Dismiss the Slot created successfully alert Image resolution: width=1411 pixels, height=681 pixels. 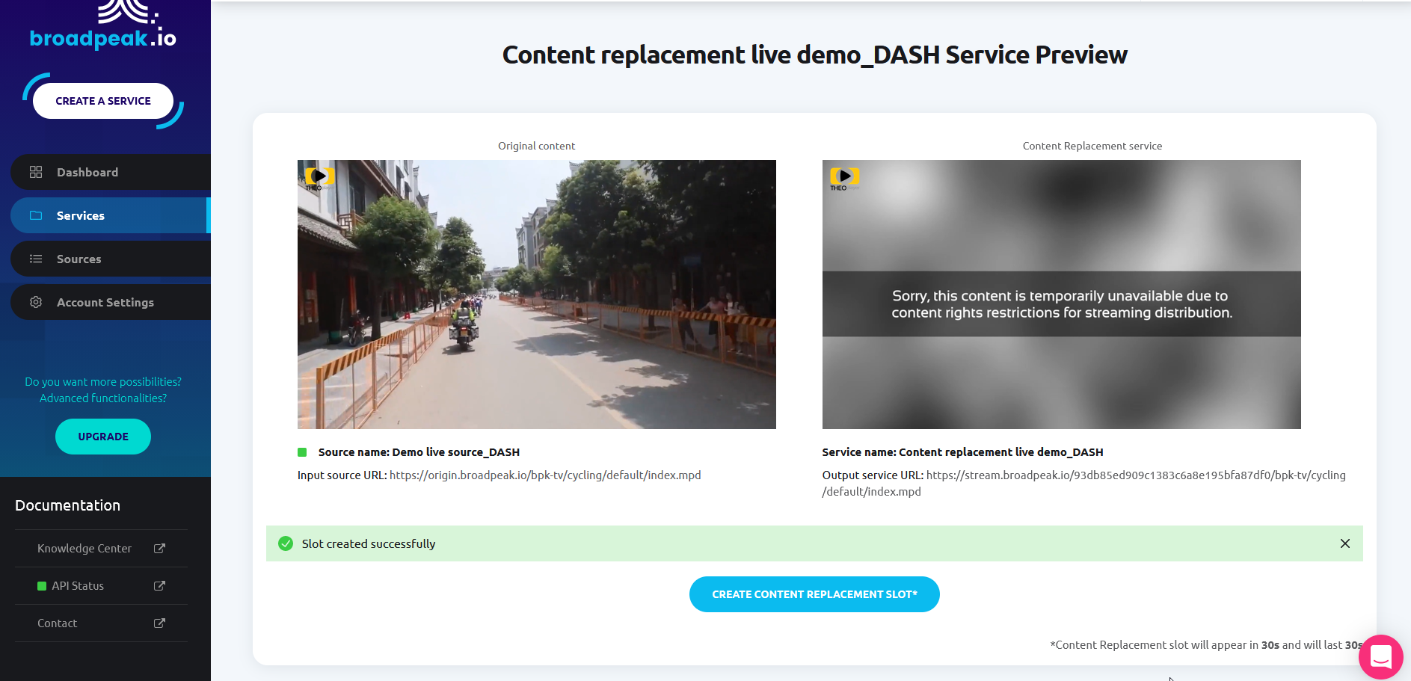pyautogui.click(x=1345, y=543)
